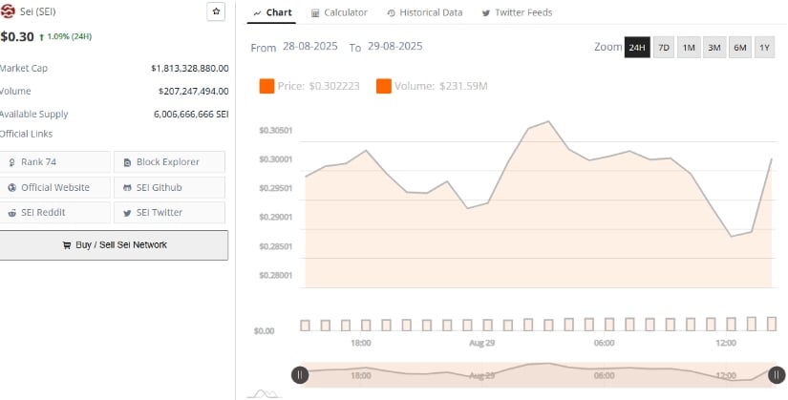The width and height of the screenshot is (788, 400).
Task: Set chart zoom to 1M
Action: (x=689, y=47)
